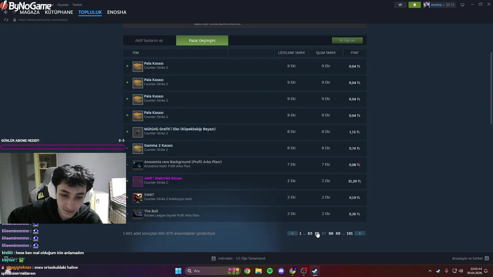493x277 pixels.
Task: Switch to Aktif İlanlarım tab
Action: tap(149, 40)
